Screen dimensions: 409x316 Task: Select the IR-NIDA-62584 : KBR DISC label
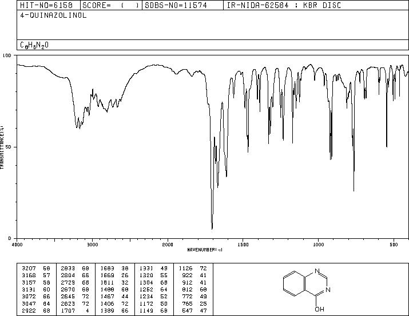coord(284,5)
